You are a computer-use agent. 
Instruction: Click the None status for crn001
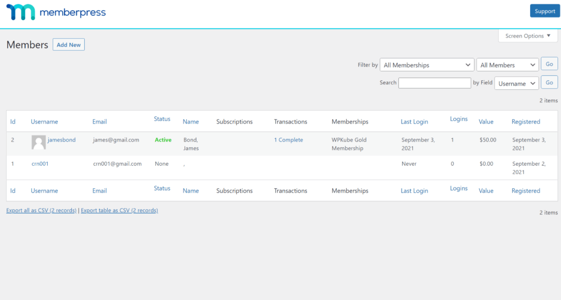162,164
